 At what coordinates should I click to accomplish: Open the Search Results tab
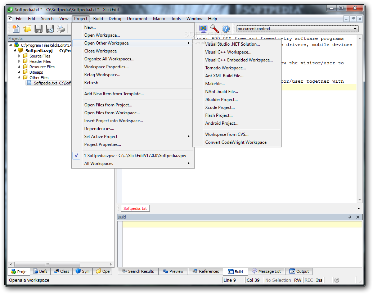tap(138, 271)
